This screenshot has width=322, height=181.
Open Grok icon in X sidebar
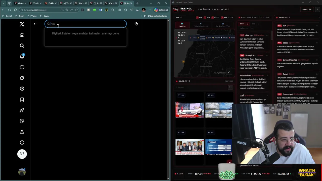(x=22, y=78)
